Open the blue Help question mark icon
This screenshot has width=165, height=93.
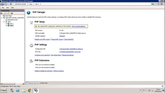[x=162, y=4]
